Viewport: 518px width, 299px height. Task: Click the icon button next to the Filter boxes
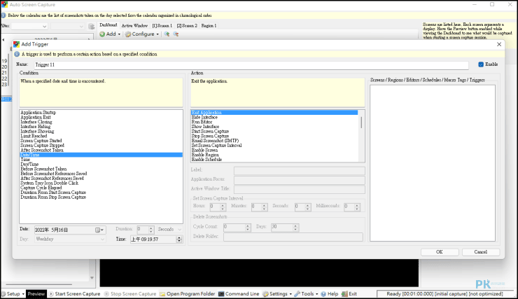pyautogui.click(x=92, y=27)
